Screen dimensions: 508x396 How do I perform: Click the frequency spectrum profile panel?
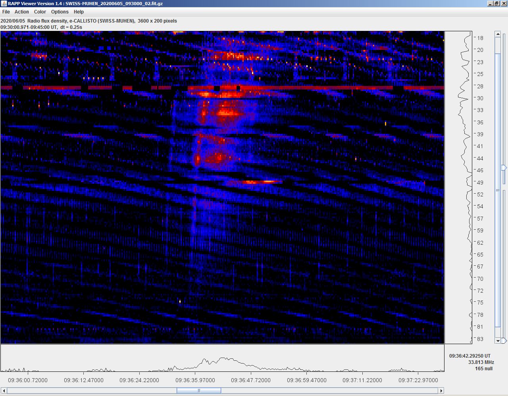click(x=458, y=187)
